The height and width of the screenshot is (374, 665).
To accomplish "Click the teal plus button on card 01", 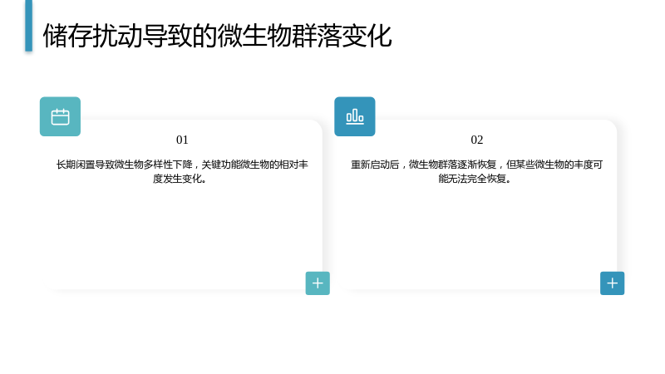I will 318,283.
